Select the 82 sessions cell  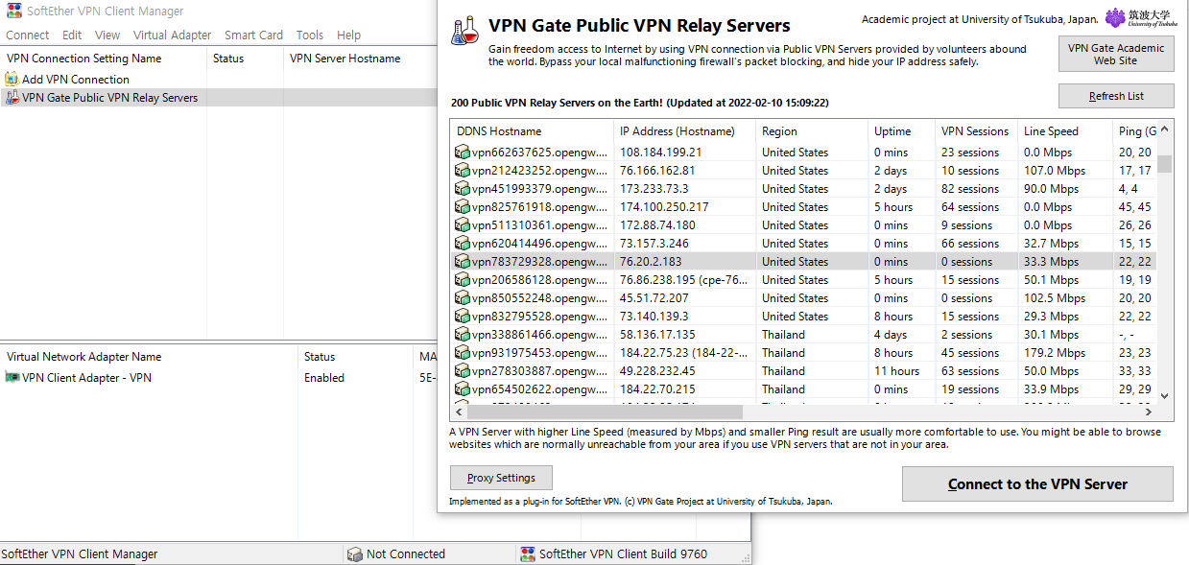970,189
